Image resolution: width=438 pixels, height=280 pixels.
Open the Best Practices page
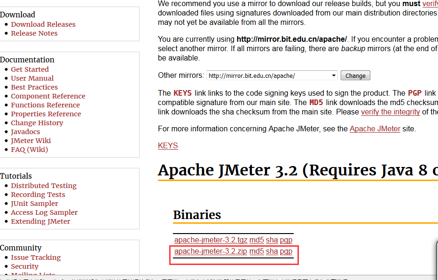tap(34, 87)
